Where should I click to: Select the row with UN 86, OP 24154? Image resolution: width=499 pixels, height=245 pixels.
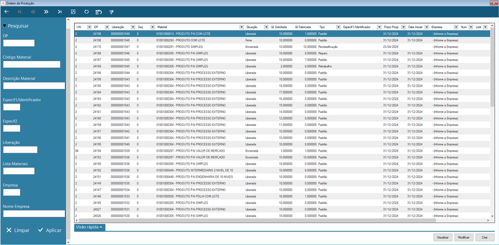[283, 151]
